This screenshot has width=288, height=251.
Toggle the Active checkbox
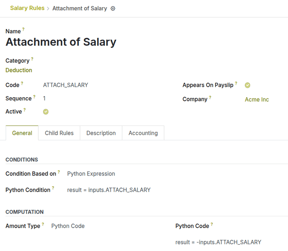click(46, 112)
